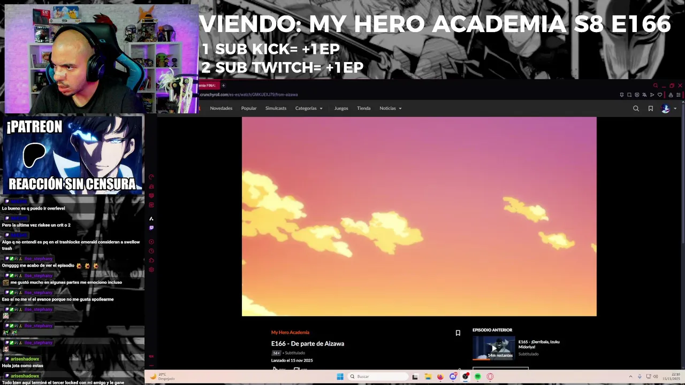Click the snapshot icon in browser toolbar
The image size is (685, 385).
pos(629,95)
